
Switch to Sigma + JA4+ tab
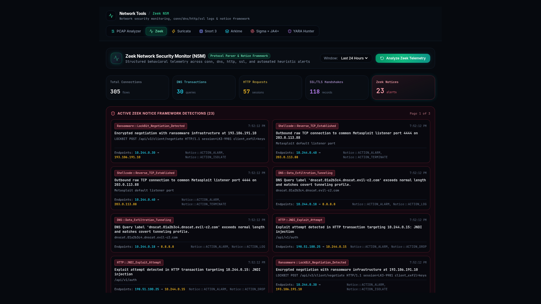click(x=265, y=31)
